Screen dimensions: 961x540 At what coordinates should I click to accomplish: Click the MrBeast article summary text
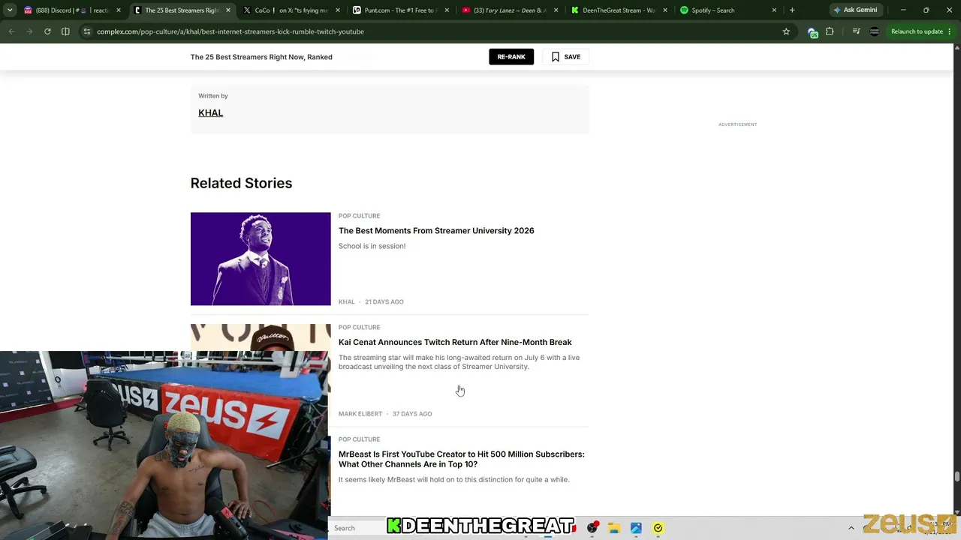[454, 480]
